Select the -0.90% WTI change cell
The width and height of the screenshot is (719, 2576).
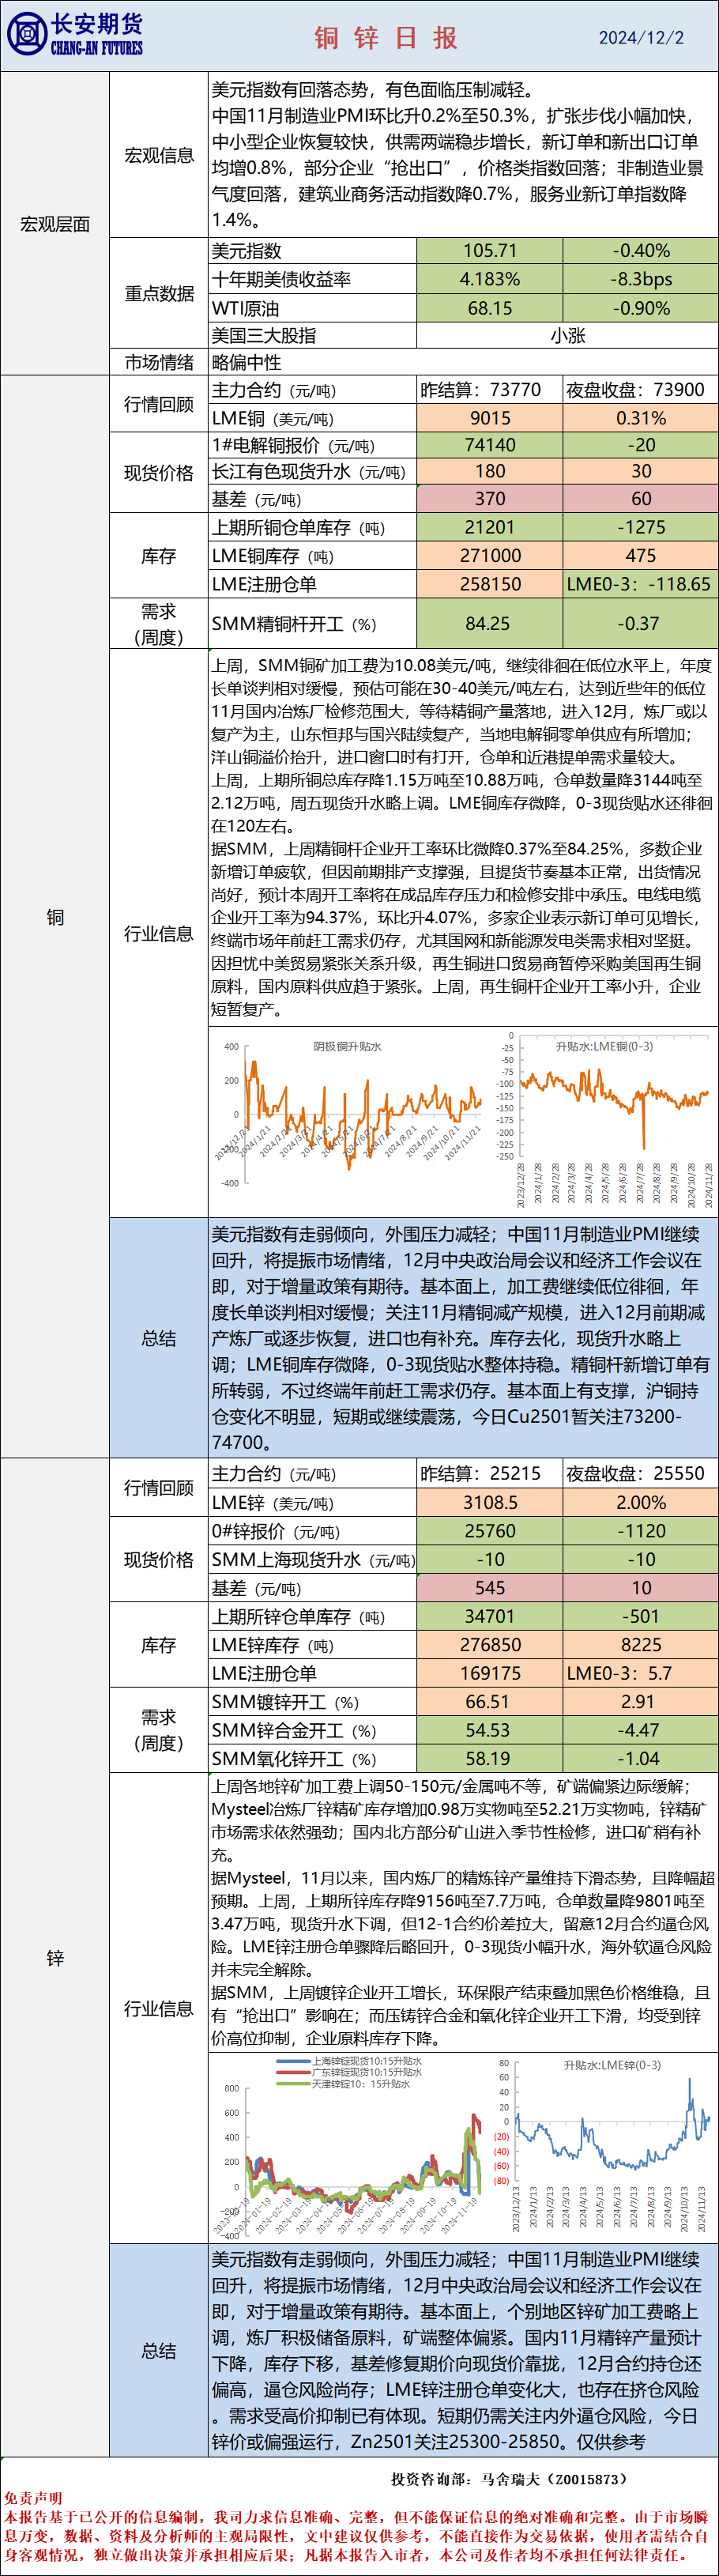(641, 308)
